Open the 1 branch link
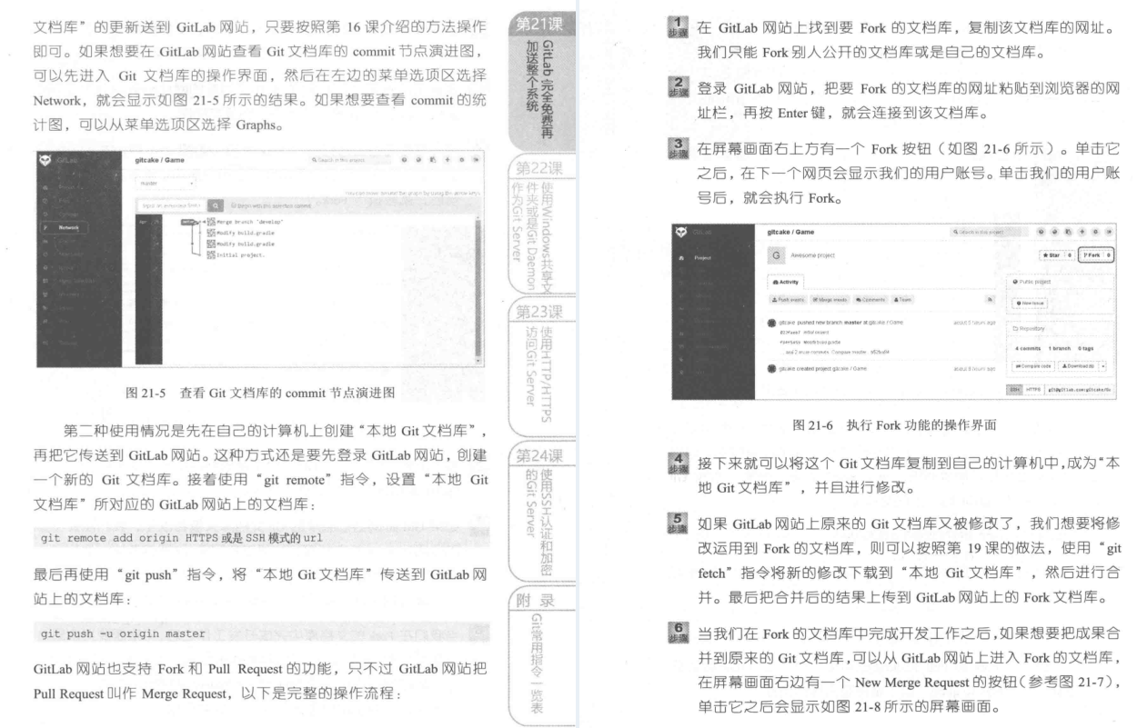Viewport: 1137px width, 728px height. [1059, 348]
